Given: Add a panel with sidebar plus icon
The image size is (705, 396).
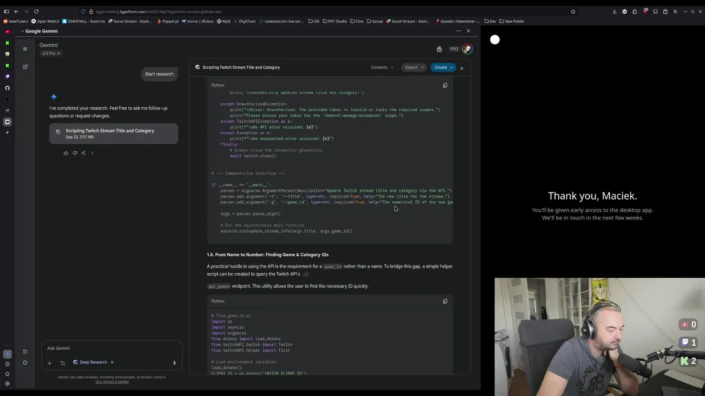Looking at the screenshot, I should (x=7, y=133).
